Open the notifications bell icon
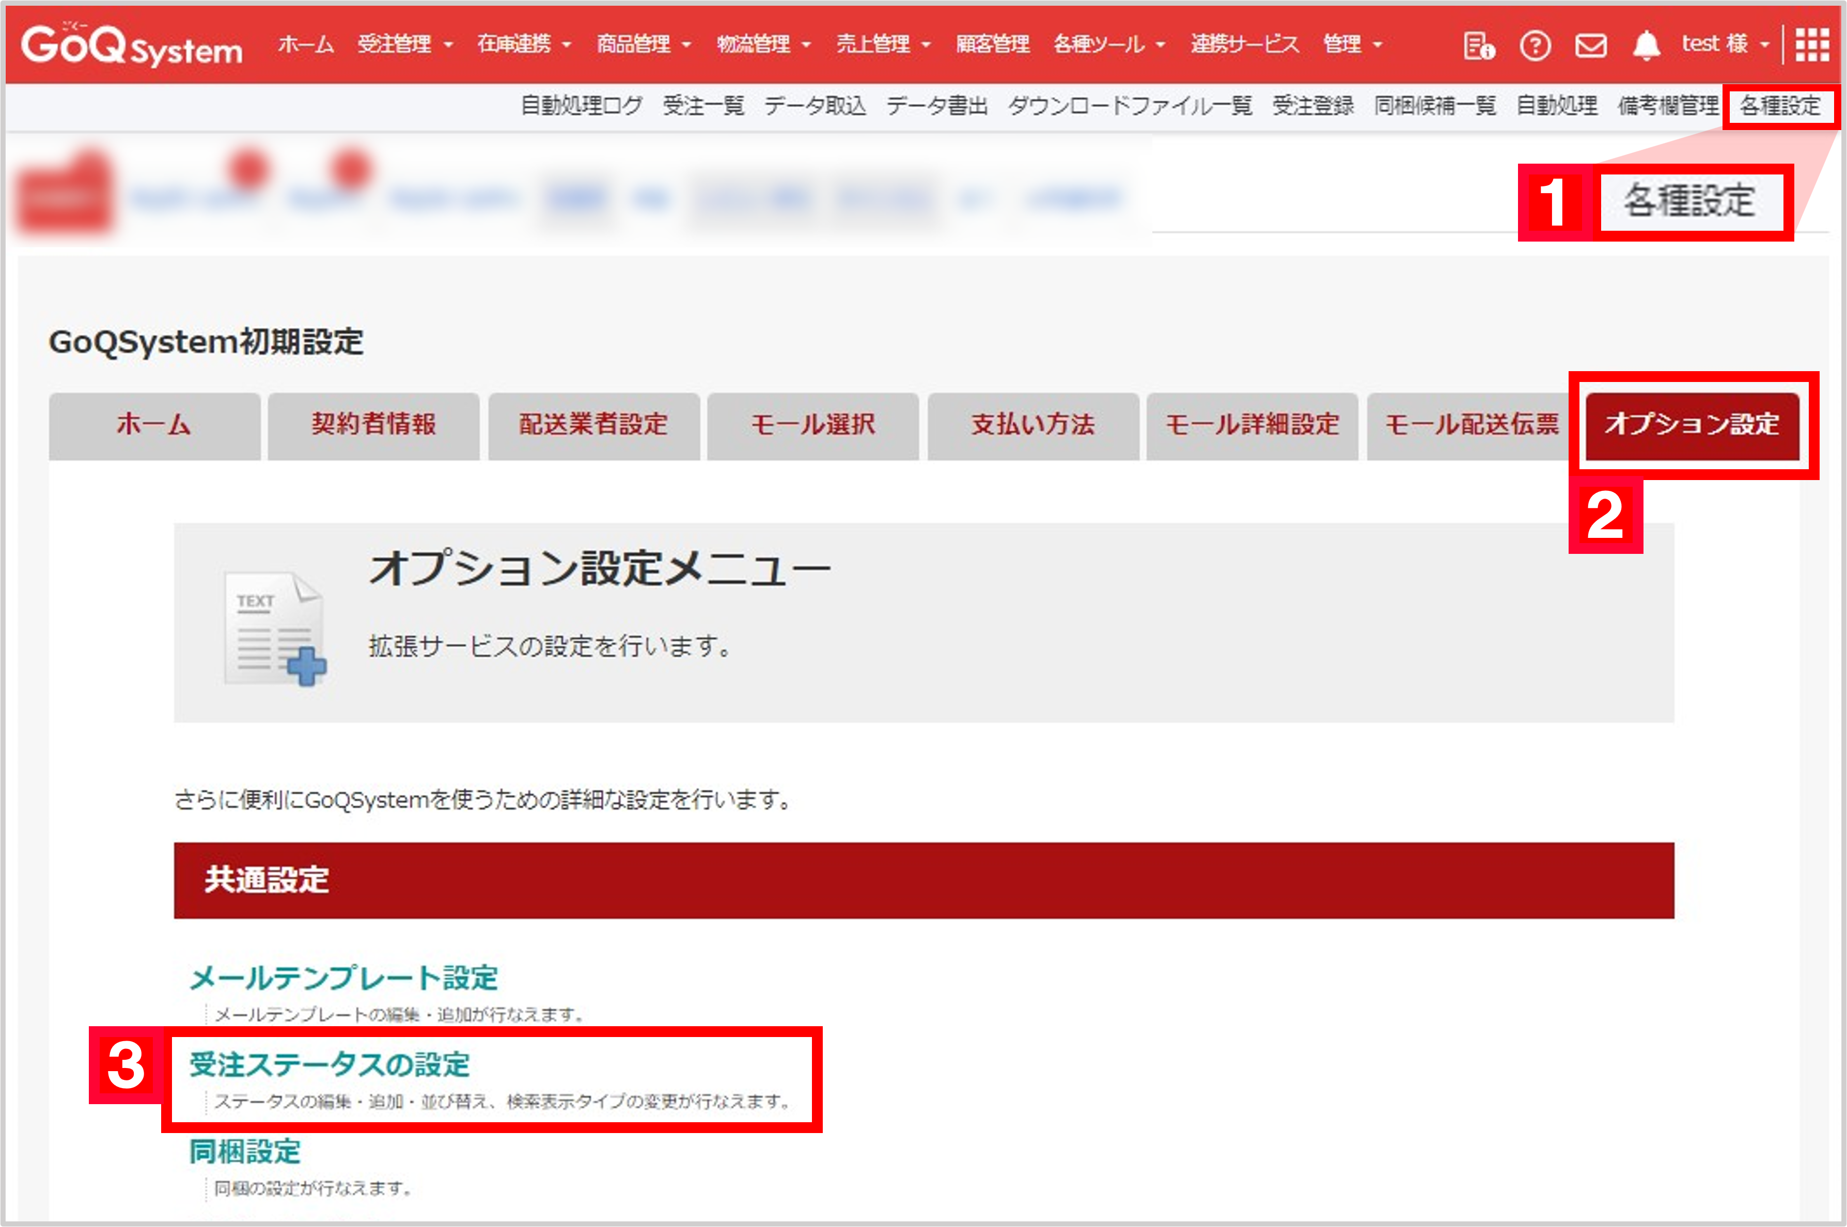 [1647, 45]
